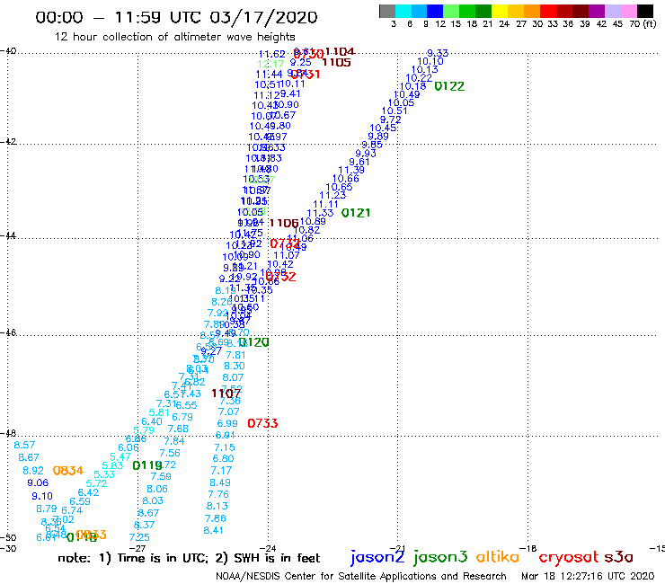Image resolution: width=665 pixels, height=584 pixels.
Task: Click the 'jason2' satellite legend label
Action: point(377,557)
